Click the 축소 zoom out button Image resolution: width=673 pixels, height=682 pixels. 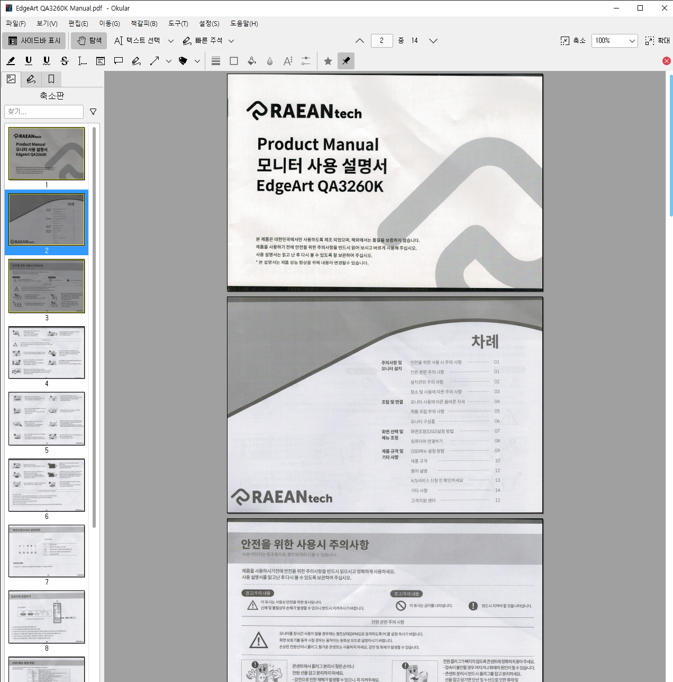point(573,41)
